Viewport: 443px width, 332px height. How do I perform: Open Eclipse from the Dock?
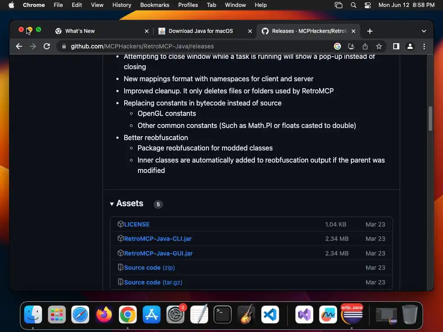pyautogui.click(x=352, y=315)
